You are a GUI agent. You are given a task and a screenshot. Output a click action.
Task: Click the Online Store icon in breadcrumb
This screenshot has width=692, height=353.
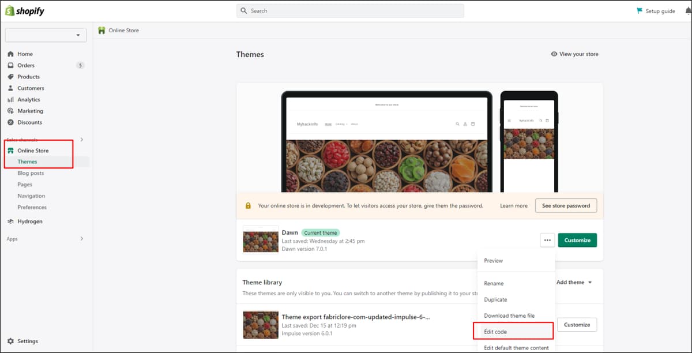pyautogui.click(x=101, y=31)
